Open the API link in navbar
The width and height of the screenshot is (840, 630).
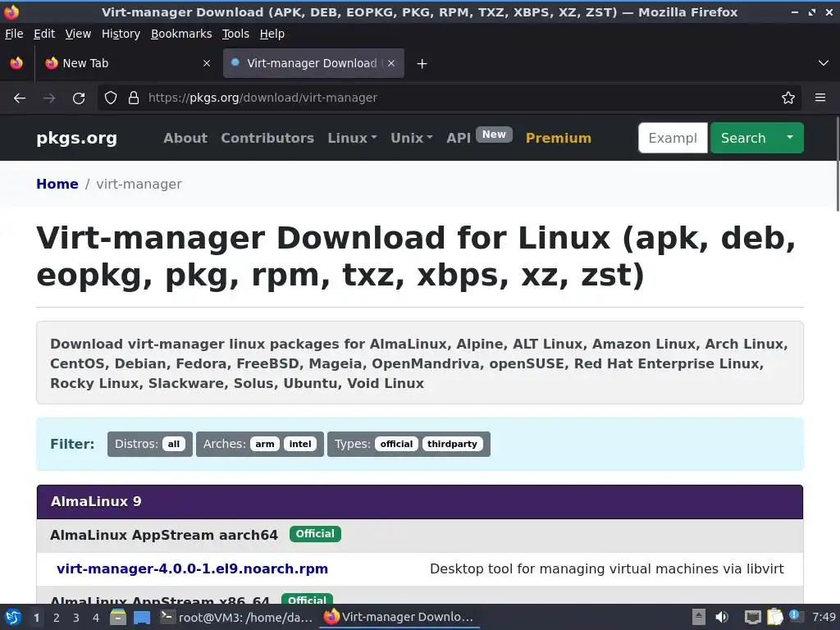click(x=459, y=138)
